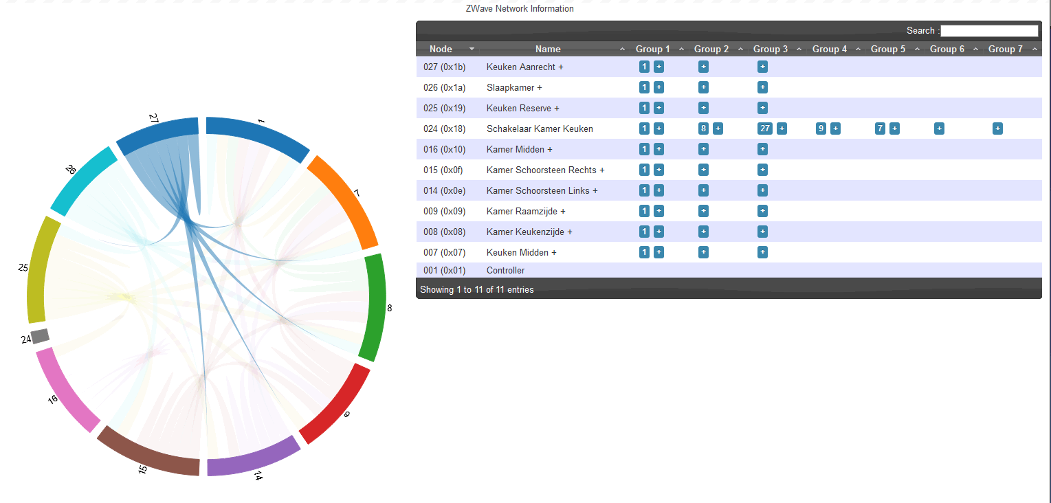Add Group 2 association for Kamer Keukenzijde
The width and height of the screenshot is (1051, 503).
pyautogui.click(x=703, y=232)
